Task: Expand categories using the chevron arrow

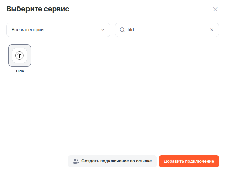Action: [x=103, y=30]
